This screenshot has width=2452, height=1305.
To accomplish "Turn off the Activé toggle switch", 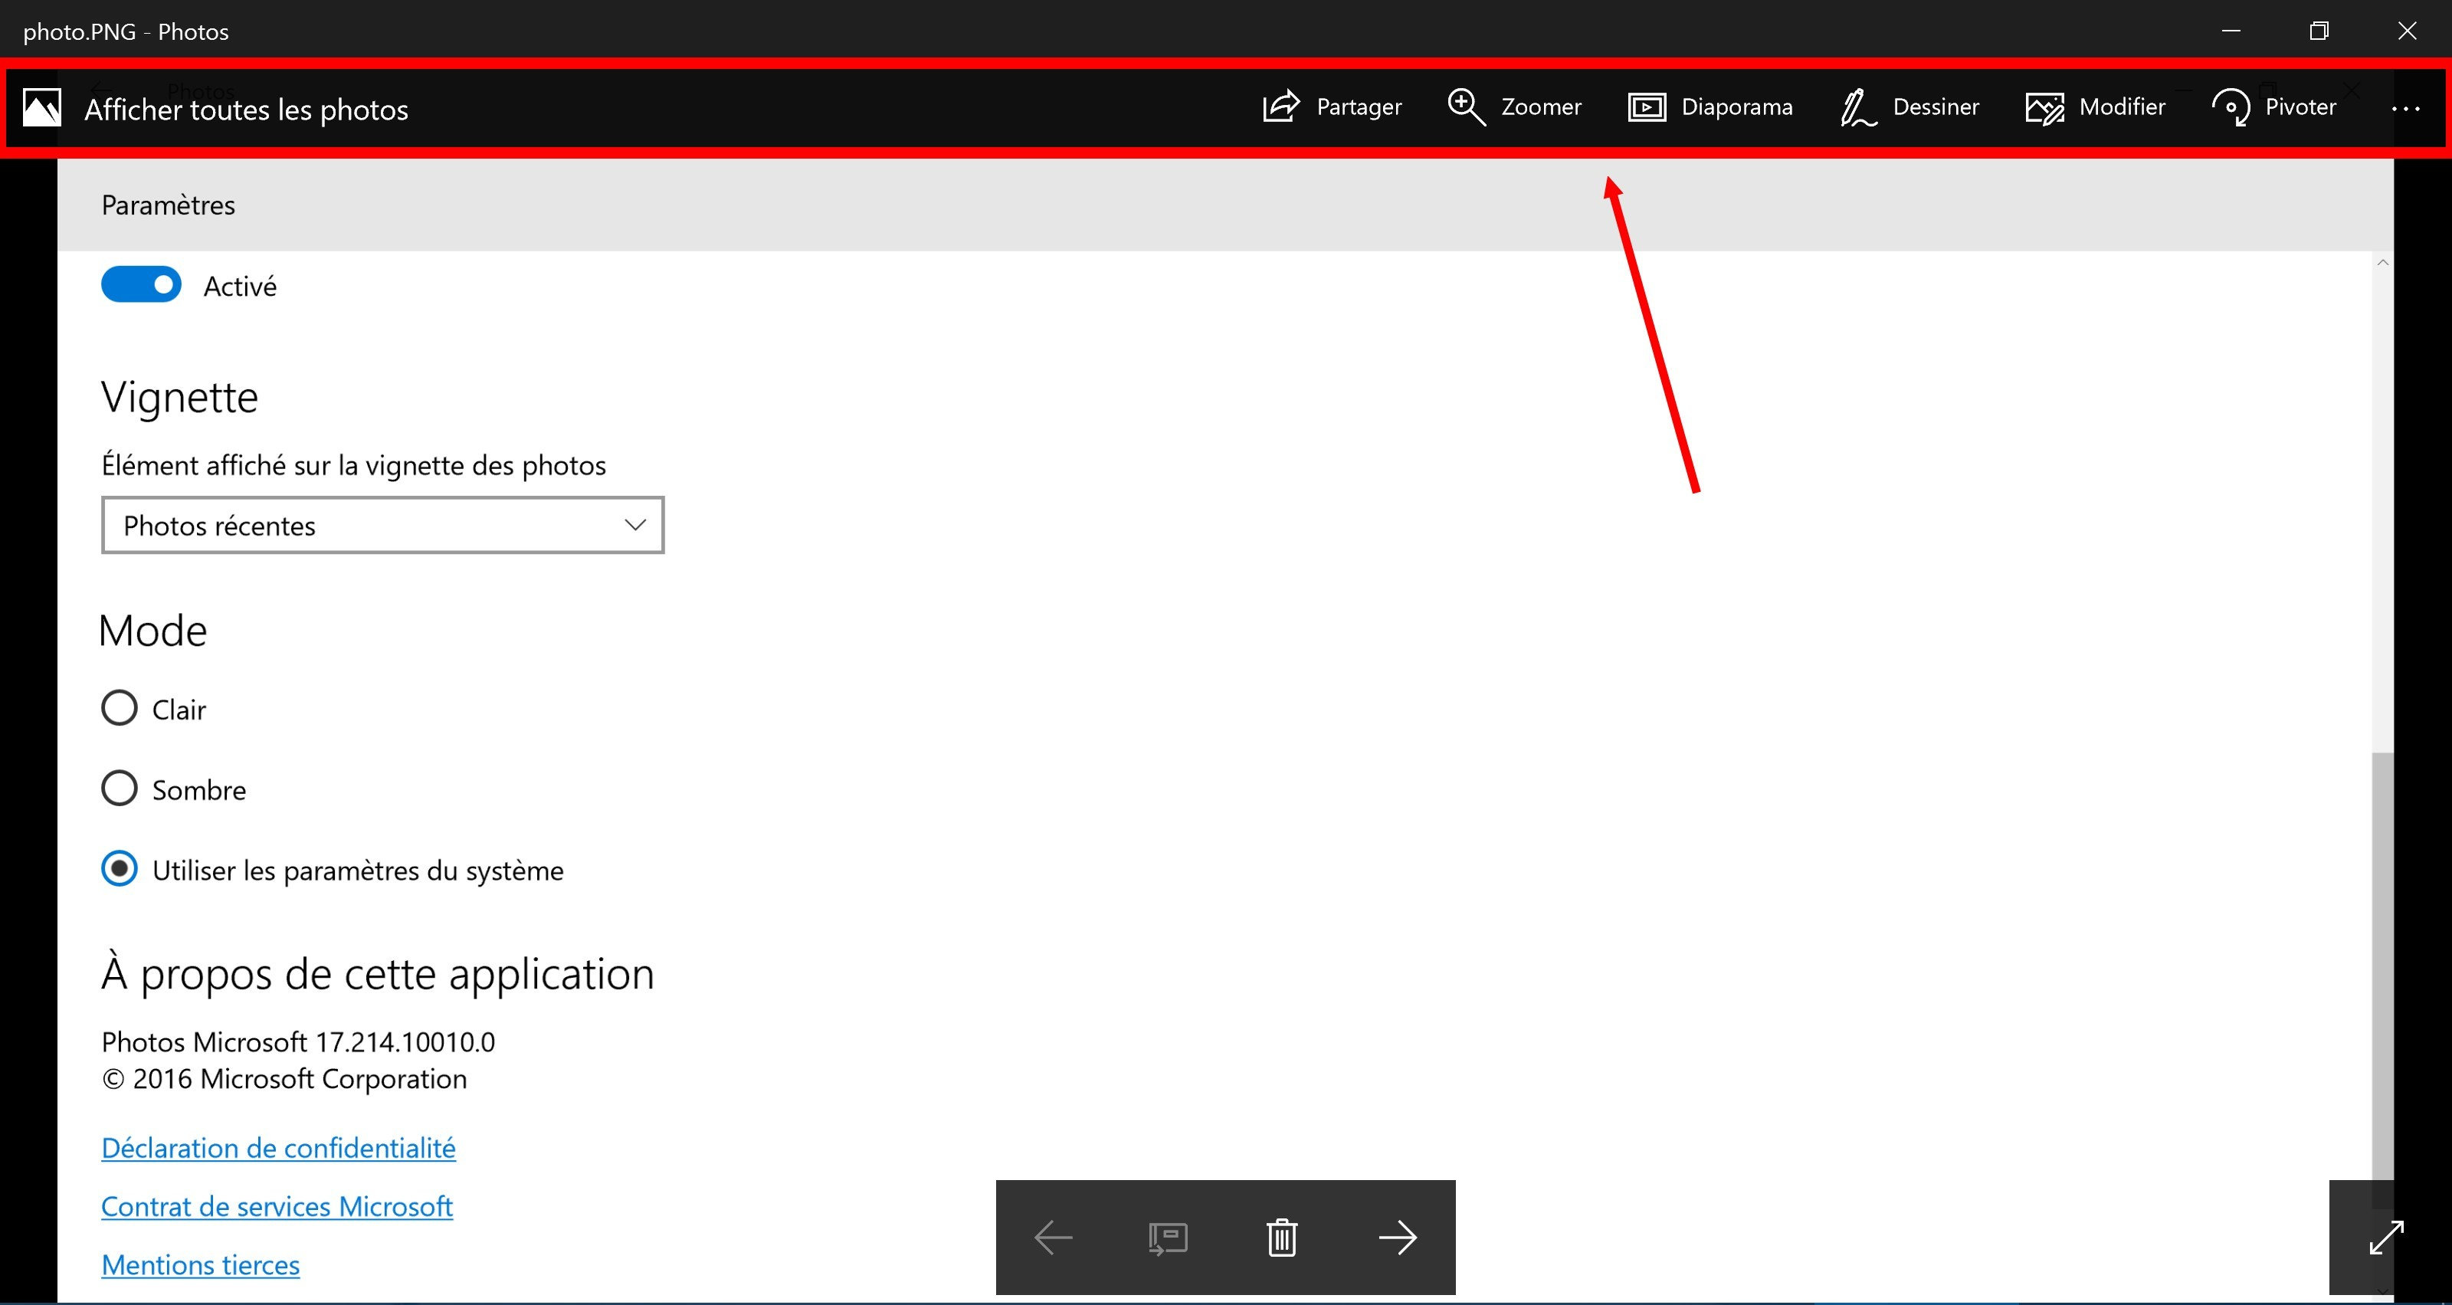I will 141,284.
